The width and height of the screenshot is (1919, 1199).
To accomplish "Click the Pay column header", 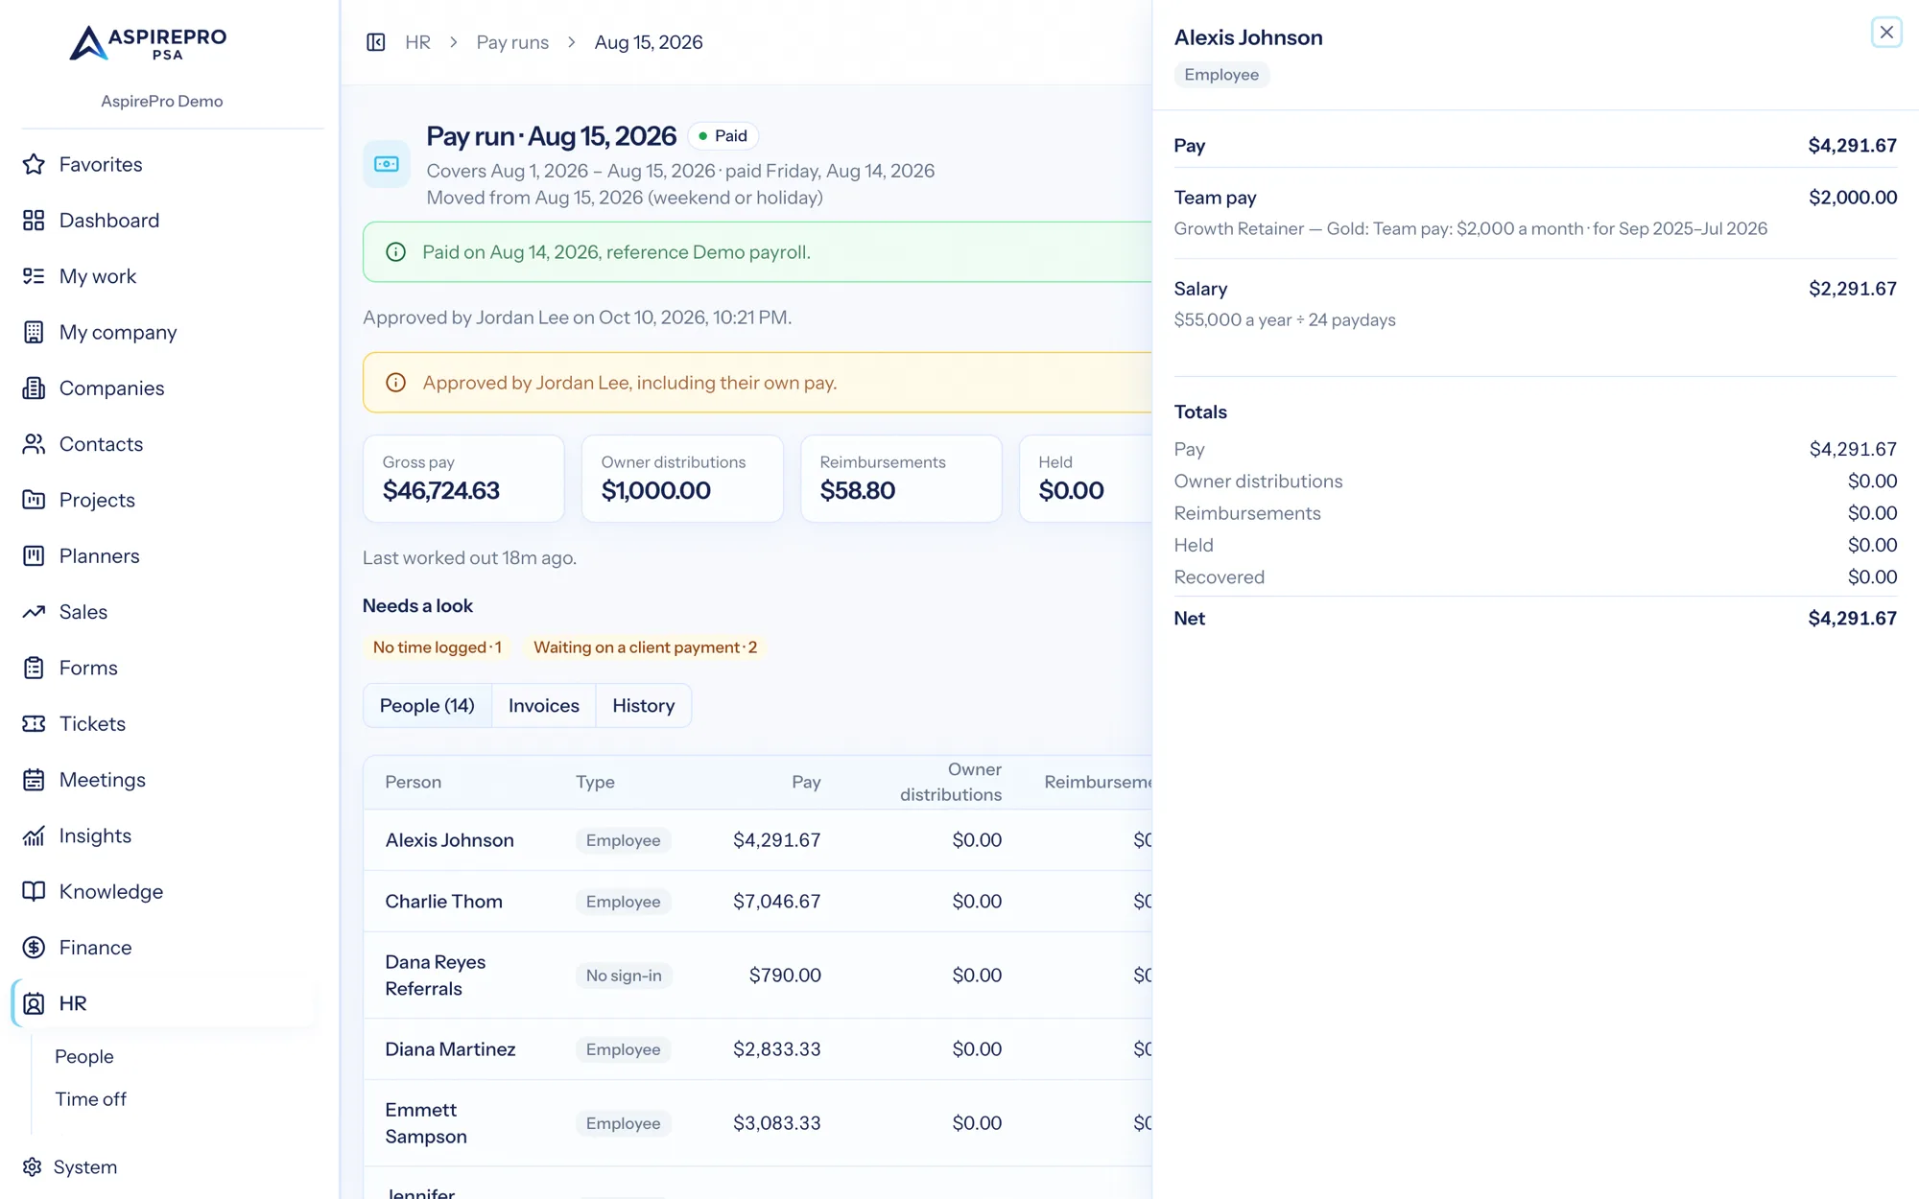I will pos(806,782).
